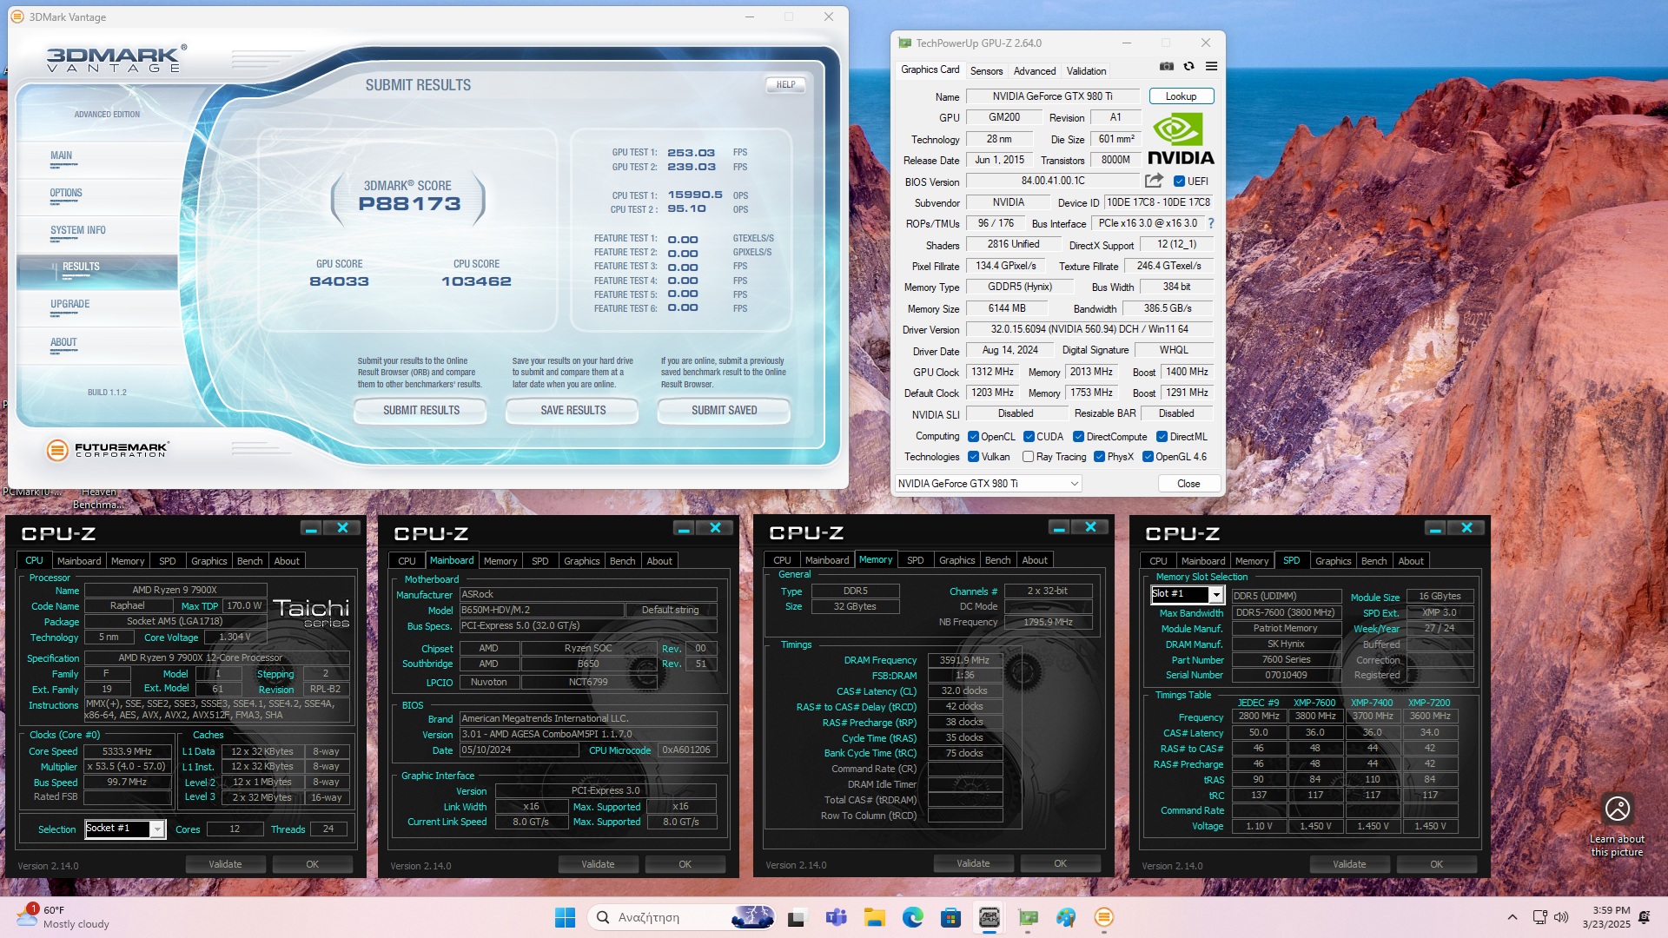
Task: Click the SAVE RESULTS button
Action: point(573,410)
